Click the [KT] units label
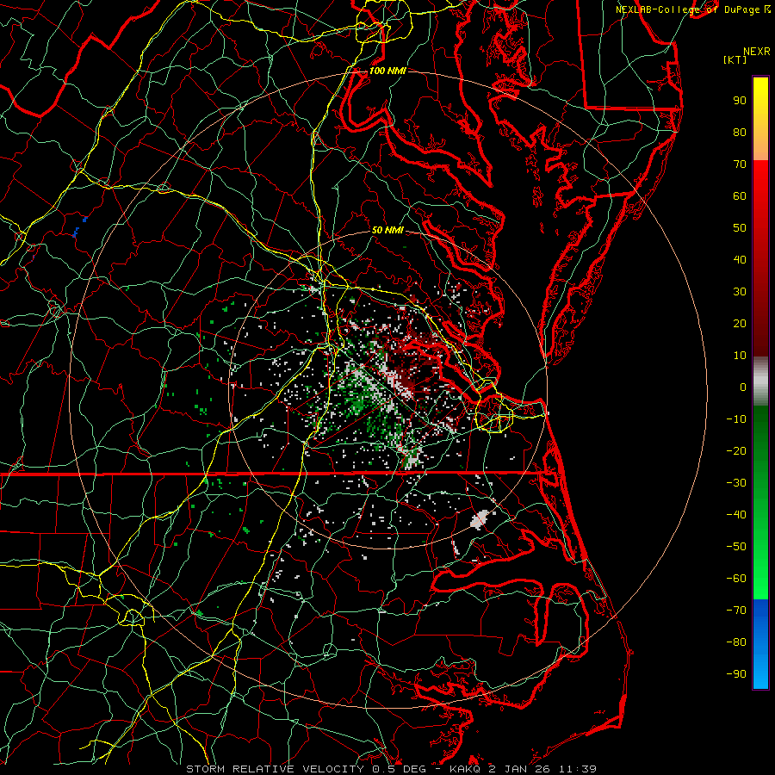 (x=735, y=59)
